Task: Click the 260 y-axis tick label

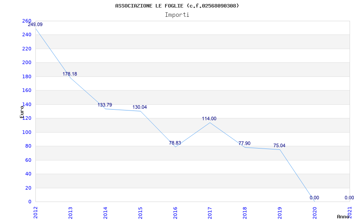Action: click(x=27, y=21)
